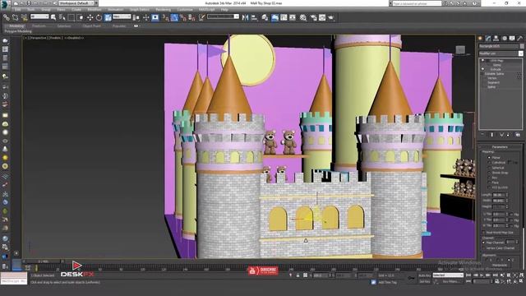Click Remove Modifier from the stack
Viewport: 526px width, 296px height.
click(508, 135)
